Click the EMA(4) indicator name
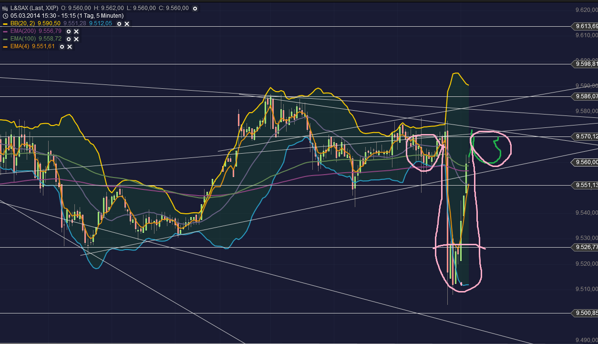Viewport: 598px width, 344px height. pyautogui.click(x=19, y=46)
